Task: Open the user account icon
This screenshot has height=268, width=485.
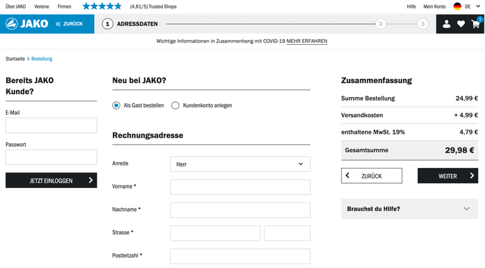Action: point(446,24)
